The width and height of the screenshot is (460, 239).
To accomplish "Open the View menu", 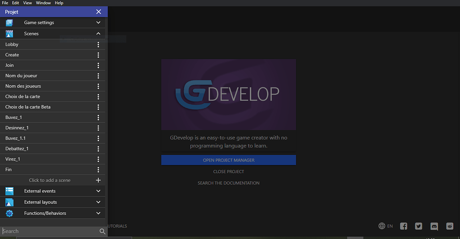I will (27, 3).
